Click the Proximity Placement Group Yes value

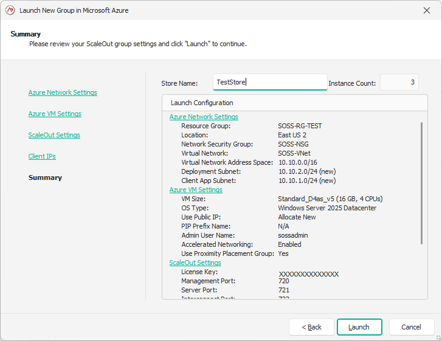(283, 253)
